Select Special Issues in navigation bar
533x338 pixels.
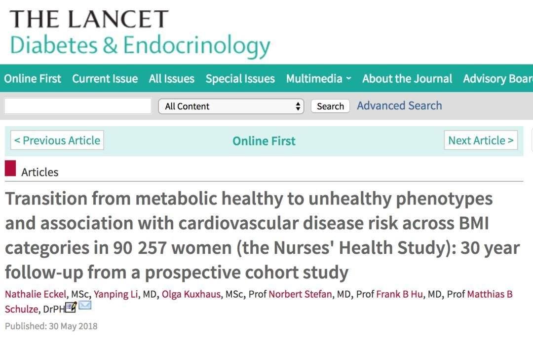pos(240,79)
